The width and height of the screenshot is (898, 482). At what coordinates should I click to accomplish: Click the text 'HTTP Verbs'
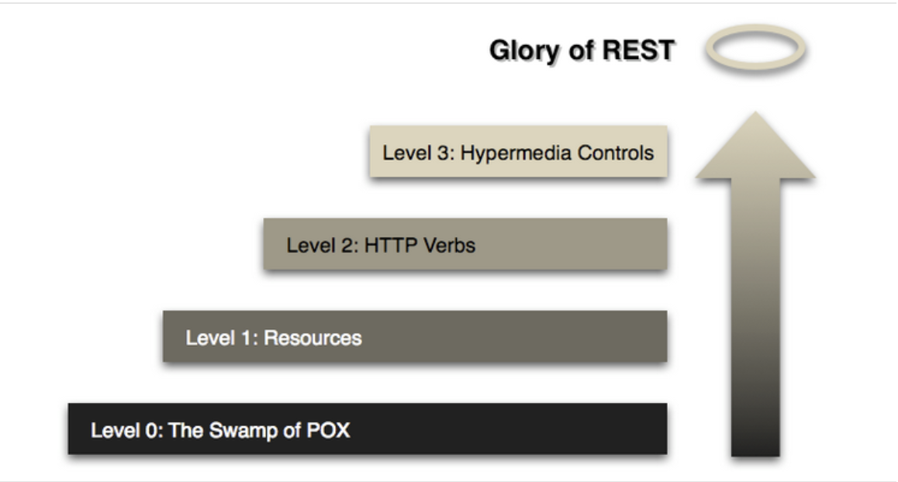click(x=420, y=246)
